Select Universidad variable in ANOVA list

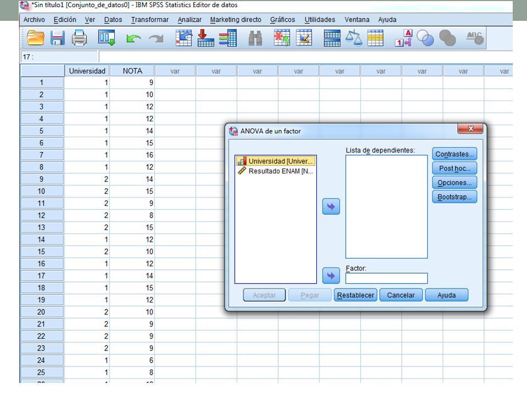coord(275,161)
